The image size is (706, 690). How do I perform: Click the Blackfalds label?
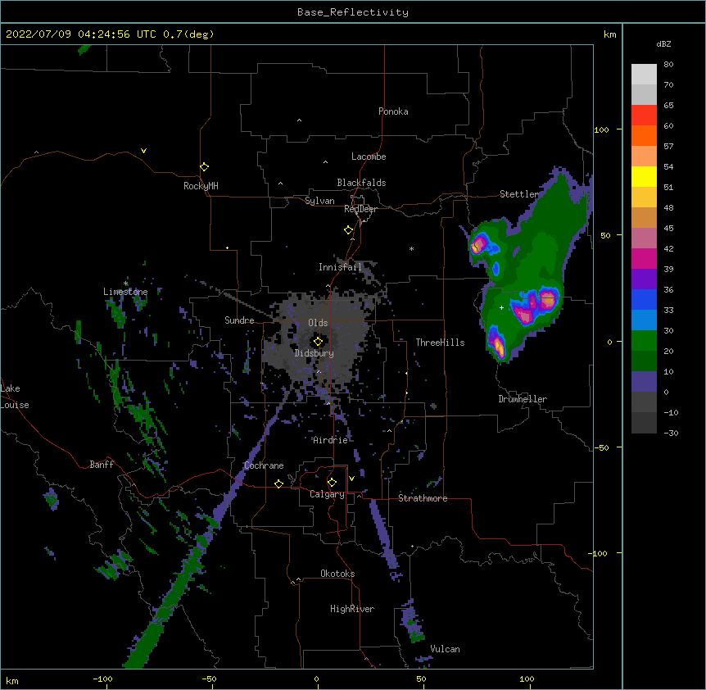[361, 183]
